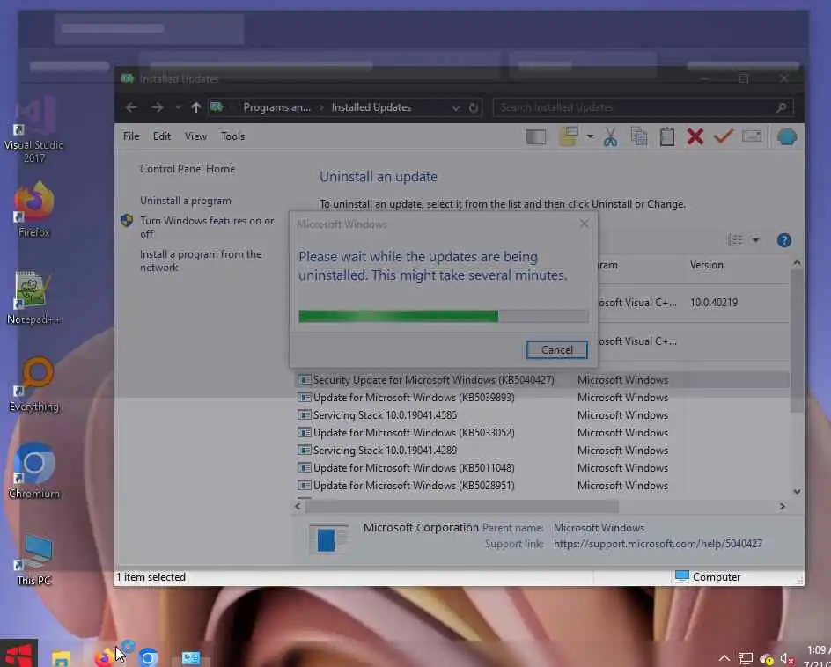Click the vertical scrollbar down arrow
The height and width of the screenshot is (667, 831).
pos(797,492)
